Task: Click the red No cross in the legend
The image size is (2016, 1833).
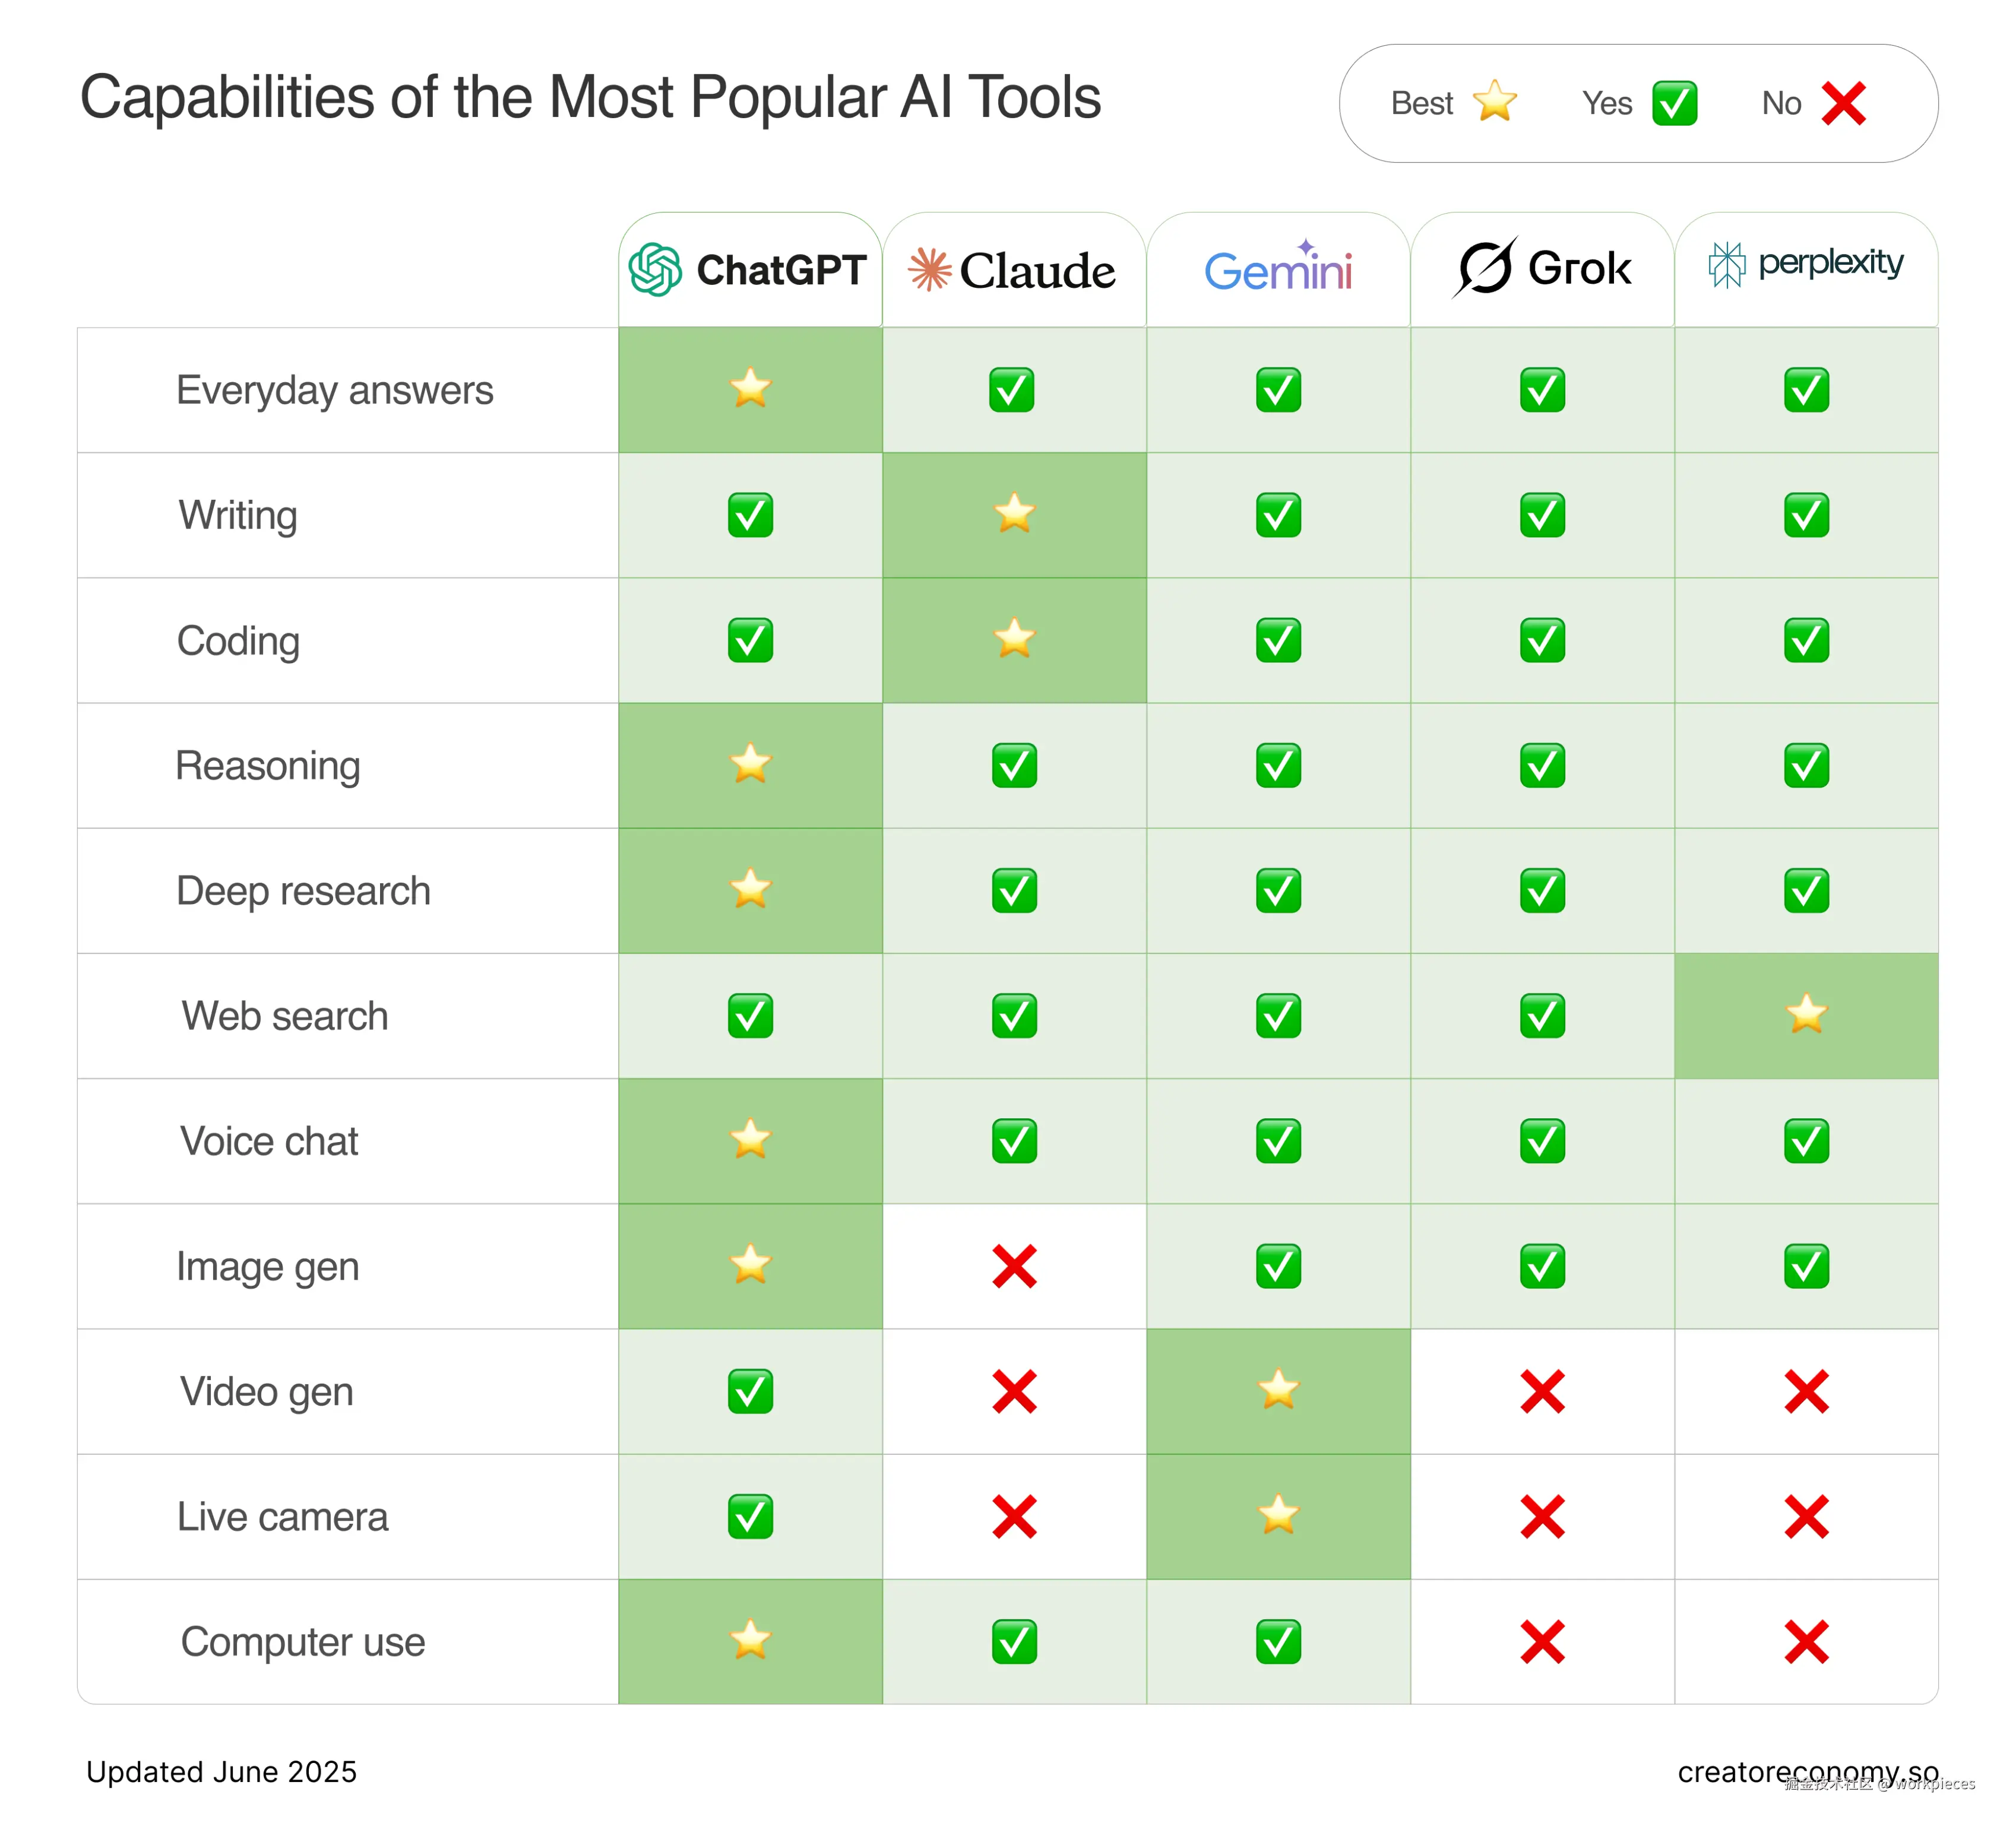Action: click(x=1843, y=103)
